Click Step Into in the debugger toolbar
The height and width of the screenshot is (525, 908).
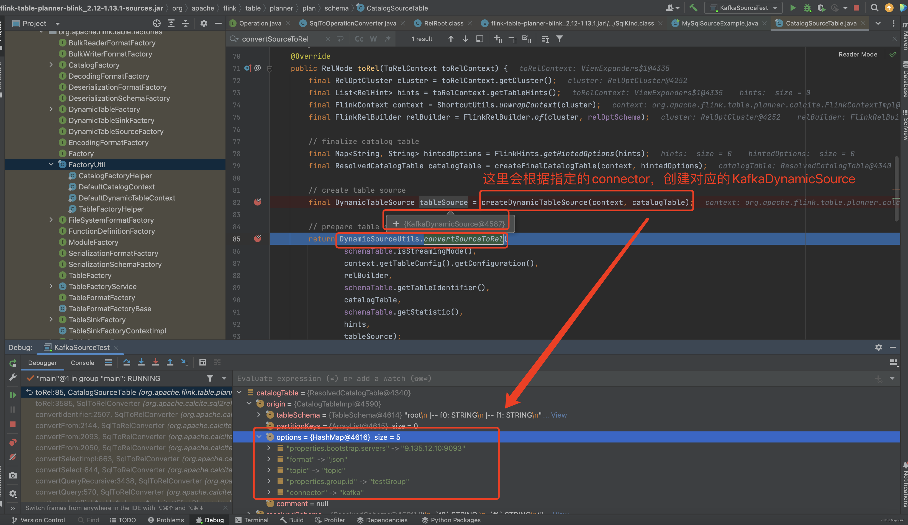pyautogui.click(x=141, y=362)
